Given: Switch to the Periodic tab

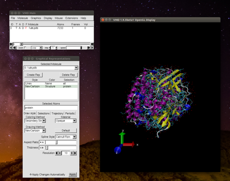Looking at the screenshot, I should (70, 113).
